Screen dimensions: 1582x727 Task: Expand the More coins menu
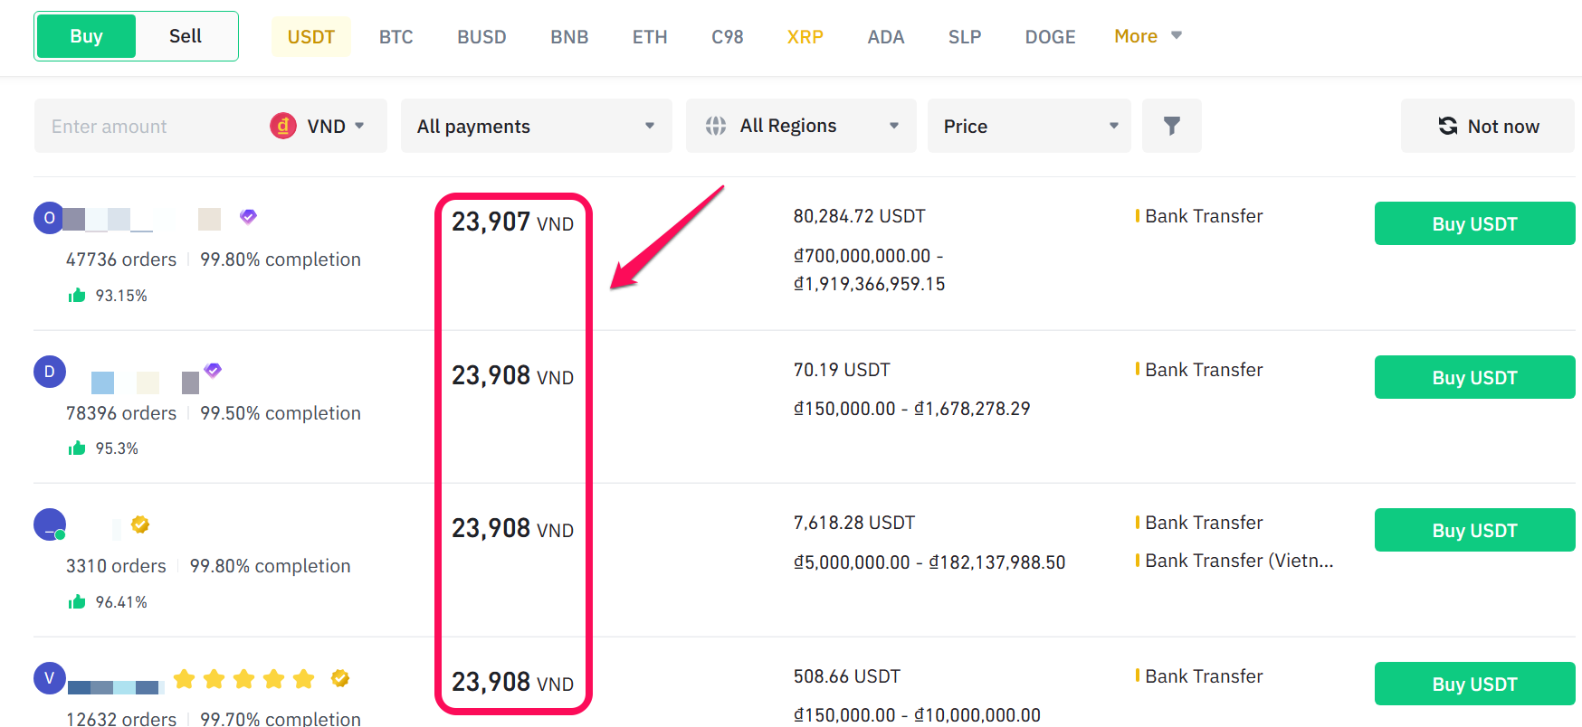click(1147, 36)
